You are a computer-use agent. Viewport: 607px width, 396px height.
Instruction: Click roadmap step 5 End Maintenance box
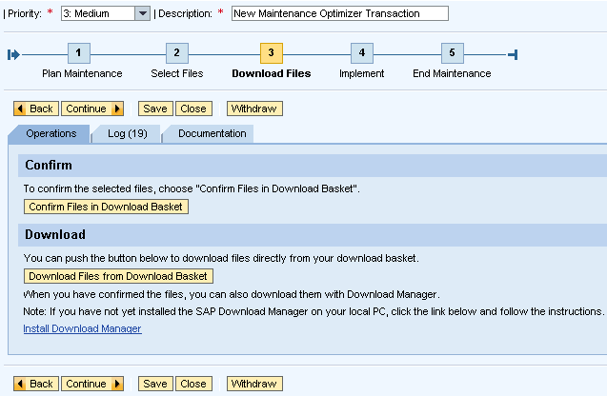coord(452,53)
